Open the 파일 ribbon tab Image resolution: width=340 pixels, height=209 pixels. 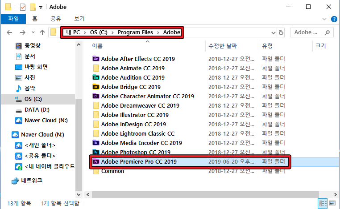pos(13,19)
